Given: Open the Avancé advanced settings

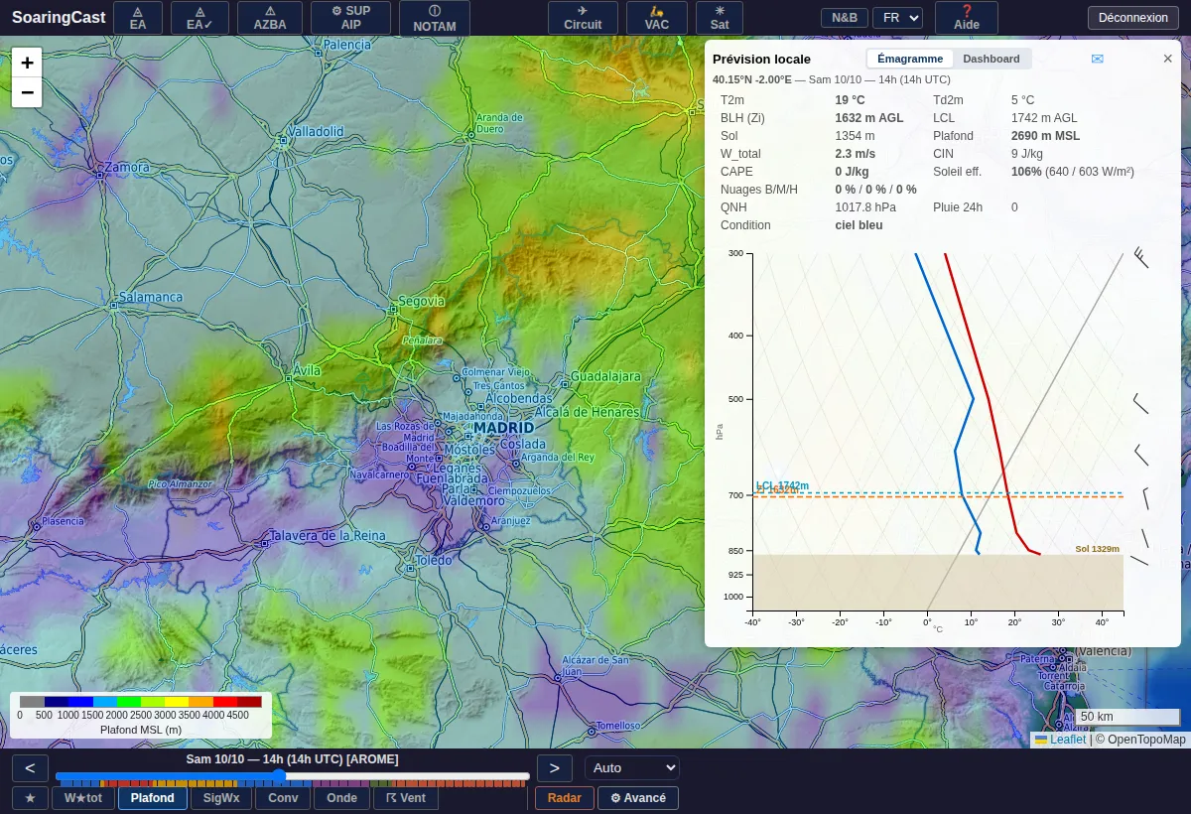Looking at the screenshot, I should [x=638, y=798].
